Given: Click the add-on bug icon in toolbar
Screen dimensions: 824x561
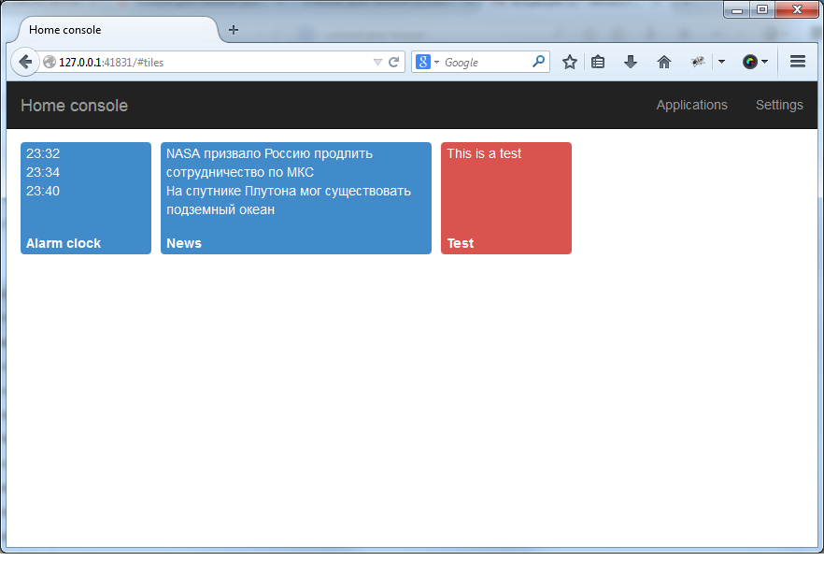Looking at the screenshot, I should click(x=698, y=62).
